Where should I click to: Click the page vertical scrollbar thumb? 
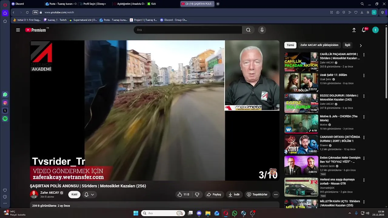coord(386,62)
